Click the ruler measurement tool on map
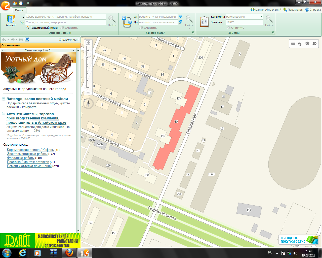Screen dimensions: 322x258 point(293,44)
